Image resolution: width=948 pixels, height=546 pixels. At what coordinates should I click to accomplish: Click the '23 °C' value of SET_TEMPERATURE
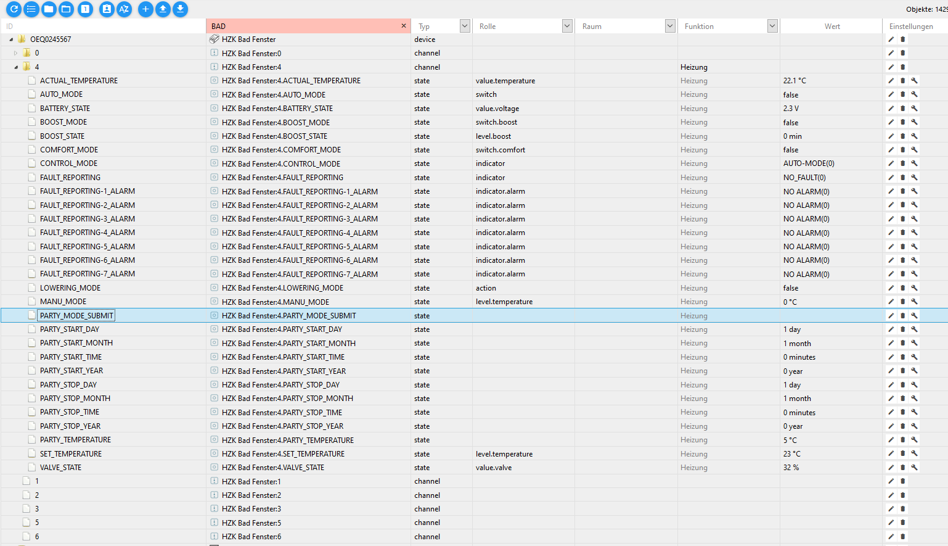point(791,454)
